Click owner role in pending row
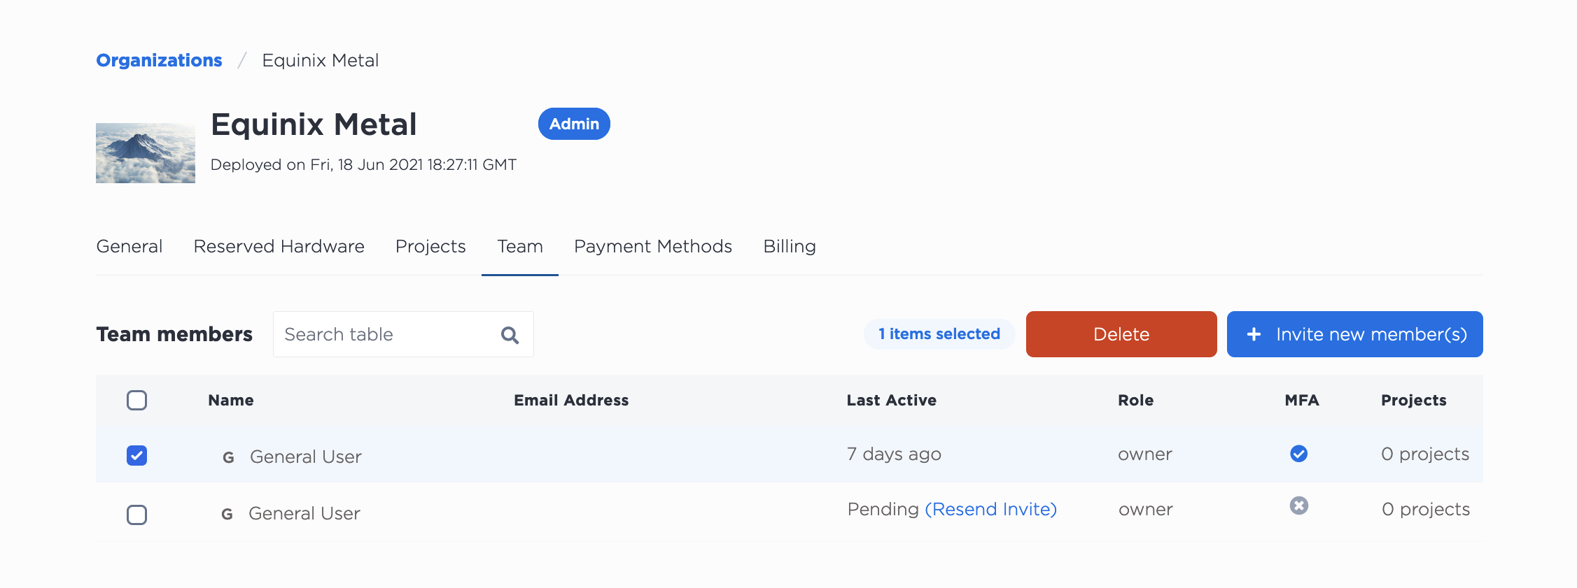This screenshot has width=1577, height=588. point(1146,510)
